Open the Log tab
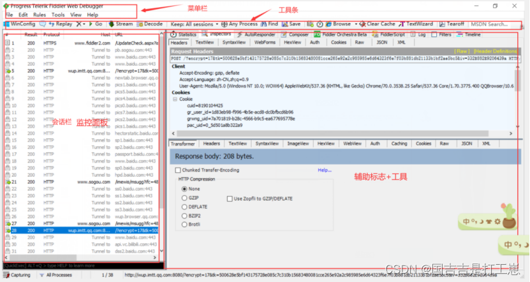Screen dimensions: 530x282 tap(418, 34)
